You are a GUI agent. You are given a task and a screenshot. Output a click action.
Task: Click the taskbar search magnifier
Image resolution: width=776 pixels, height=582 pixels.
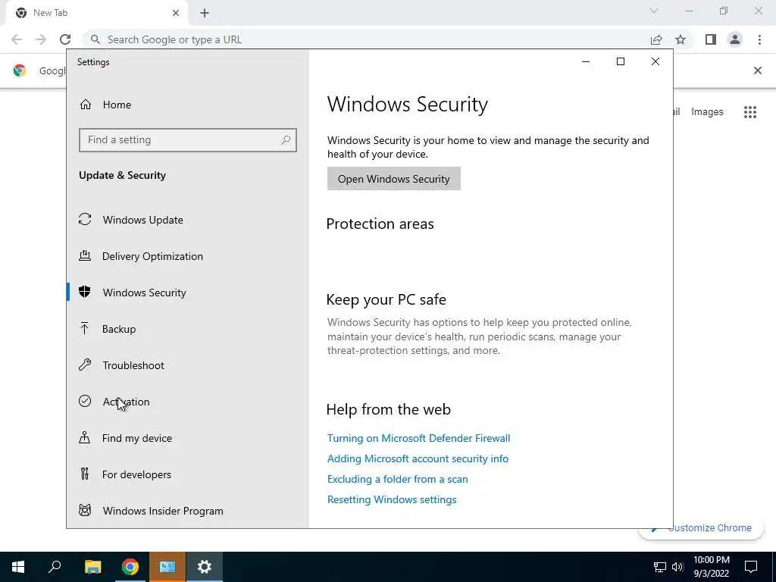point(55,567)
